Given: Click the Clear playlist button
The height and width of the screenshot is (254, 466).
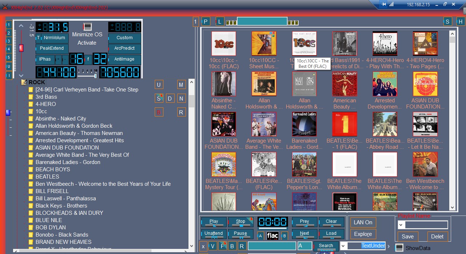Looking at the screenshot, I should [x=331, y=221].
